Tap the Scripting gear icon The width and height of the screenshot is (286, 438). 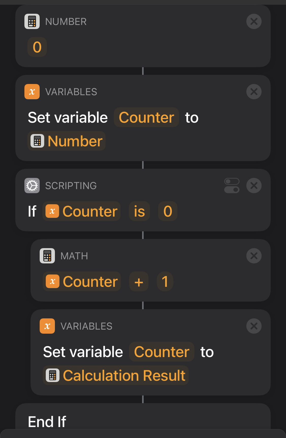pyautogui.click(x=32, y=186)
